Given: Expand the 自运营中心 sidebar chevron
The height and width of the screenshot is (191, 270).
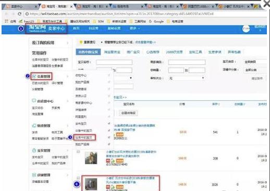Looking at the screenshot, I should point(68,101).
